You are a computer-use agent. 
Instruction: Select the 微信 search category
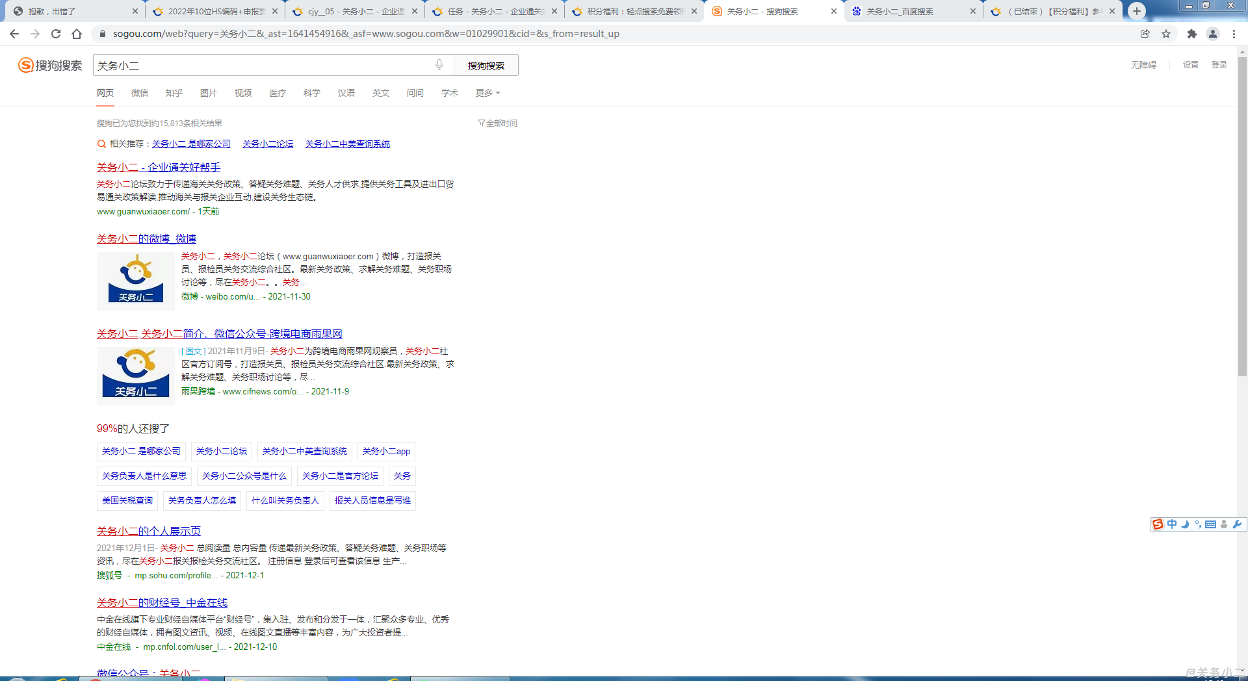140,93
